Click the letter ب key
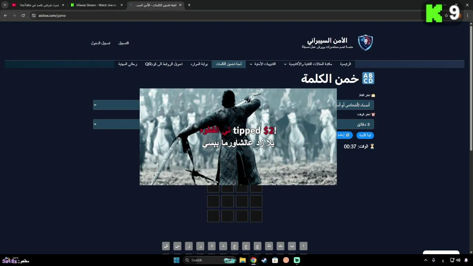This screenshot has width=473, height=266. (x=292, y=246)
